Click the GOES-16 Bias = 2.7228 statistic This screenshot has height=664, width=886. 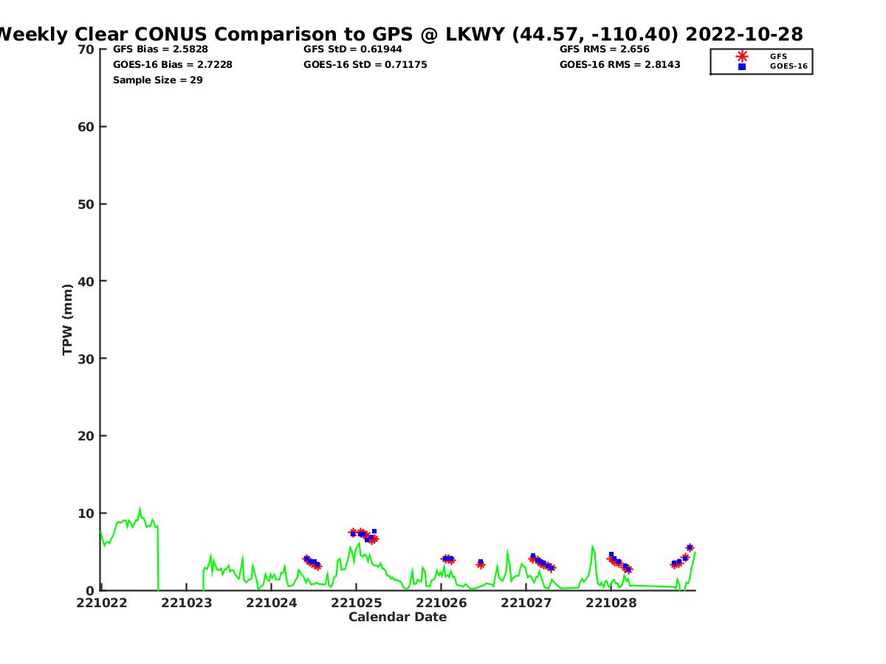(x=172, y=65)
